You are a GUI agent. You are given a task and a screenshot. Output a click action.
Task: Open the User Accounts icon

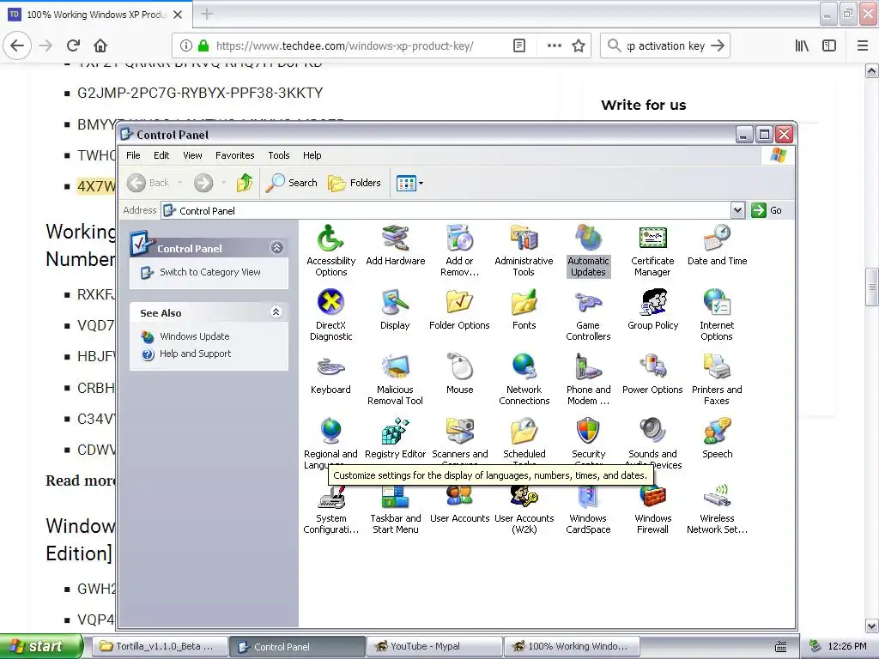459,503
